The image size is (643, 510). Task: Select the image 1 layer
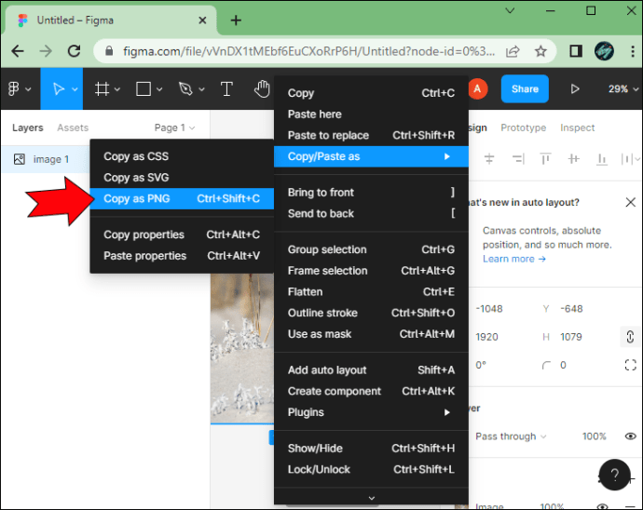[x=46, y=159]
